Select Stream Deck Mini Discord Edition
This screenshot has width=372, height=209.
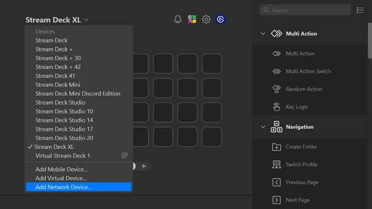[78, 93]
